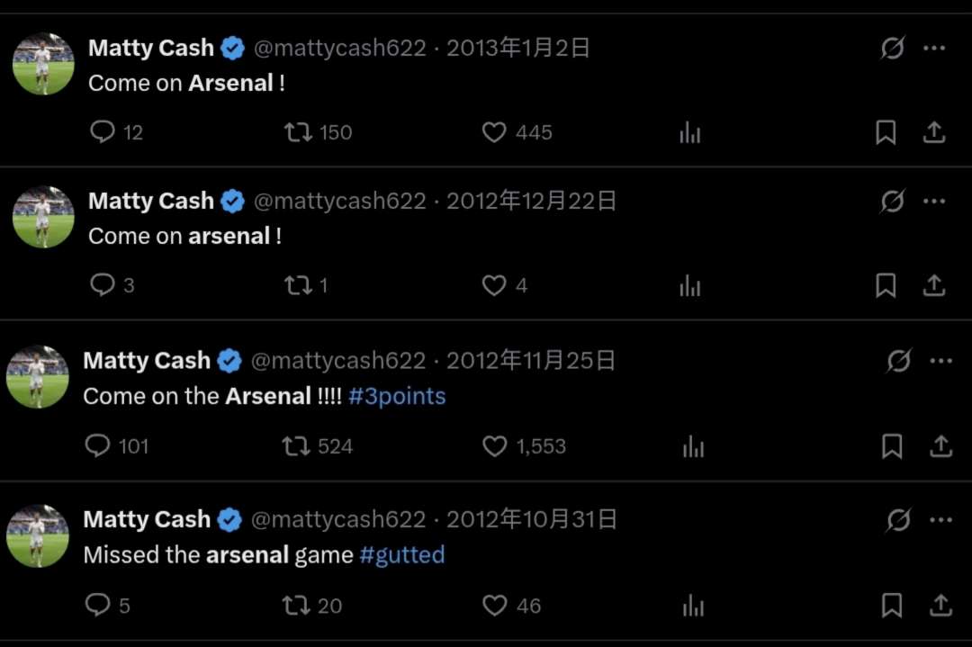Like the 'Come on arsenal !' tweet with 4 likes
Viewport: 972px width, 647px height.
[x=494, y=285]
